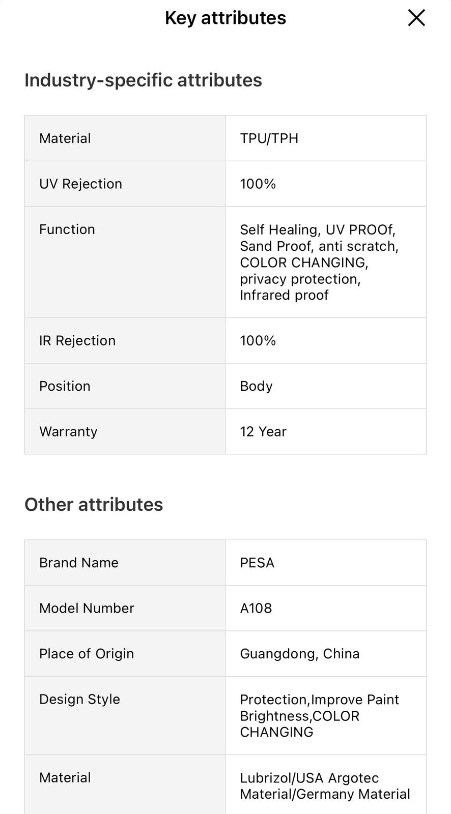Close the Key attributes panel
451x814 pixels.
(416, 18)
